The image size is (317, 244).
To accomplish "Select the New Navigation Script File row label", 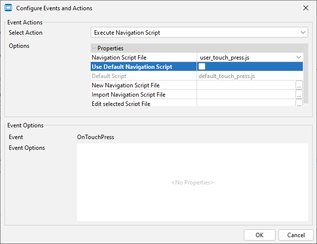I will pyautogui.click(x=125, y=85).
